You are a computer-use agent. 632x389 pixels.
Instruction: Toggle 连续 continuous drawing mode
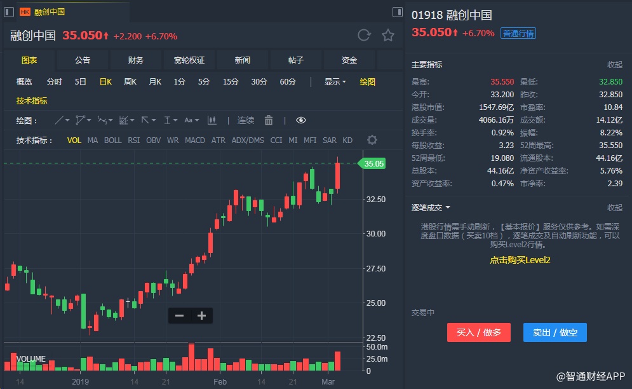click(x=246, y=120)
